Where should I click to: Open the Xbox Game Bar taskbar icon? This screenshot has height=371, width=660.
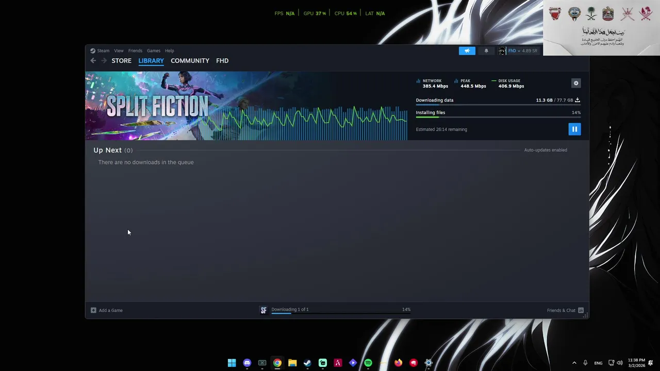pyautogui.click(x=262, y=363)
